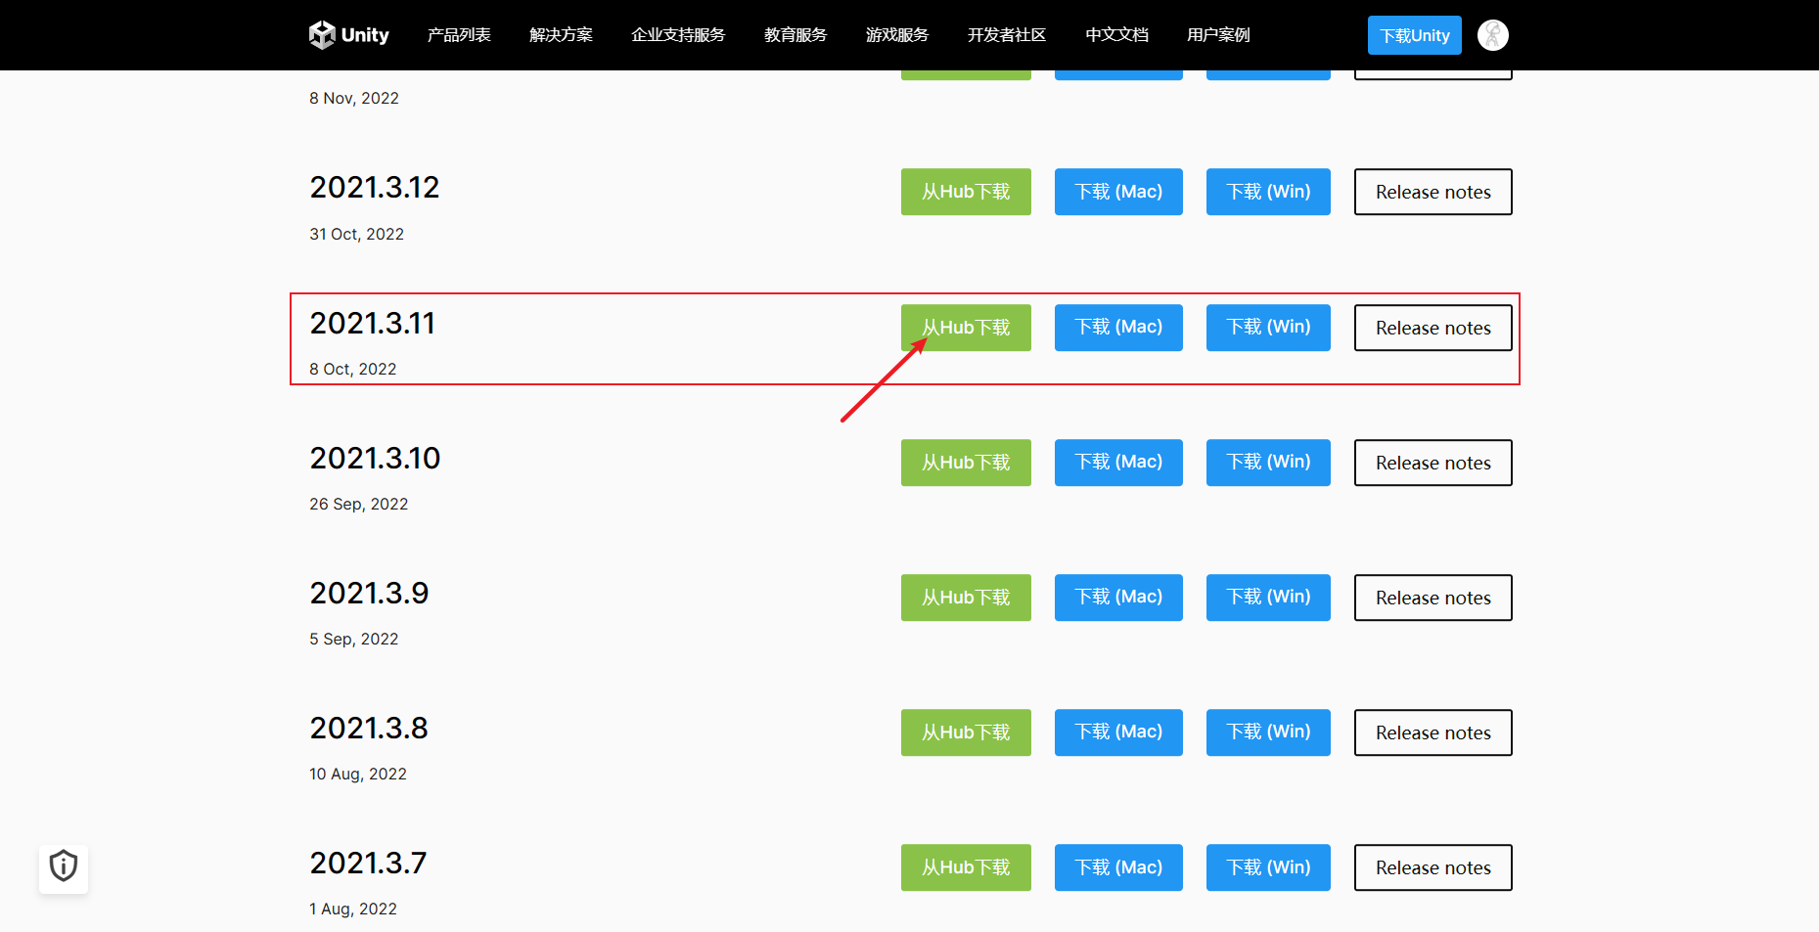Open 开发者社区 menu

click(x=1007, y=35)
